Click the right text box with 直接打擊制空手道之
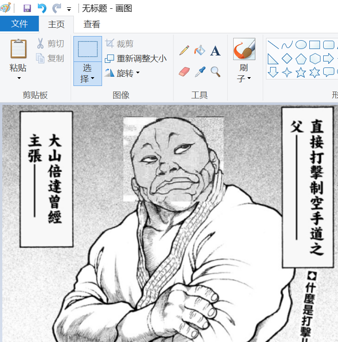The height and width of the screenshot is (342, 338). tap(308, 187)
